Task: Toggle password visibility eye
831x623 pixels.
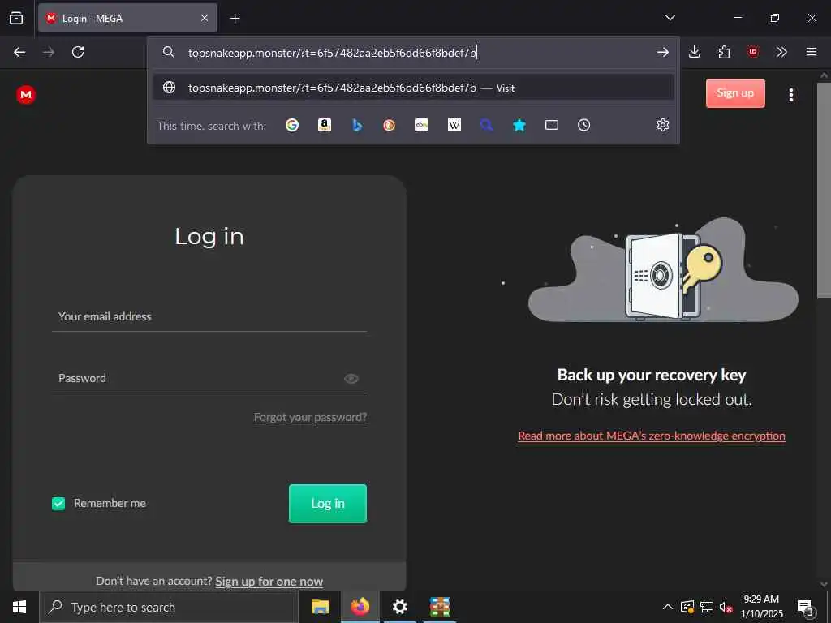Action: tap(351, 378)
